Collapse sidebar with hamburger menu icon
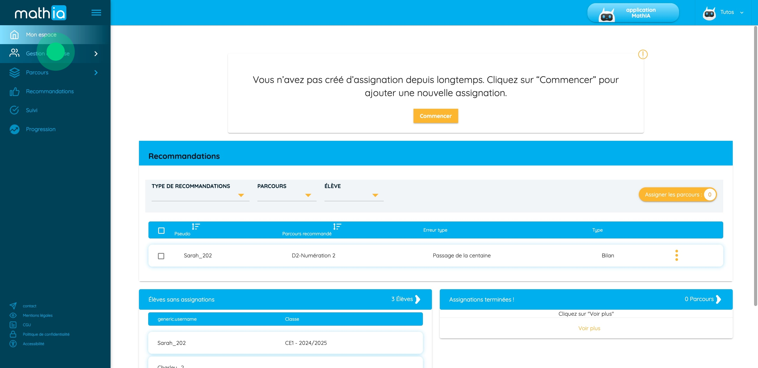The image size is (758, 368). (96, 13)
